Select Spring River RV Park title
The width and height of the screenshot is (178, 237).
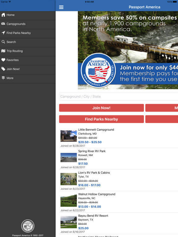(92, 151)
